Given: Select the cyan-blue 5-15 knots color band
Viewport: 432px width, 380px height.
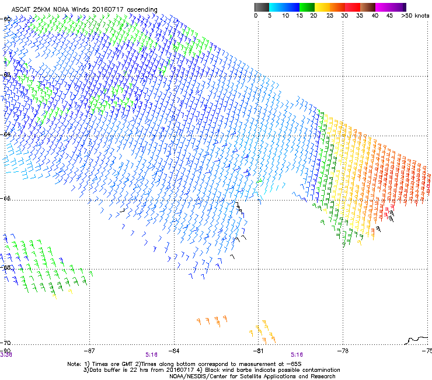Looking at the screenshot, I should click(x=284, y=7).
